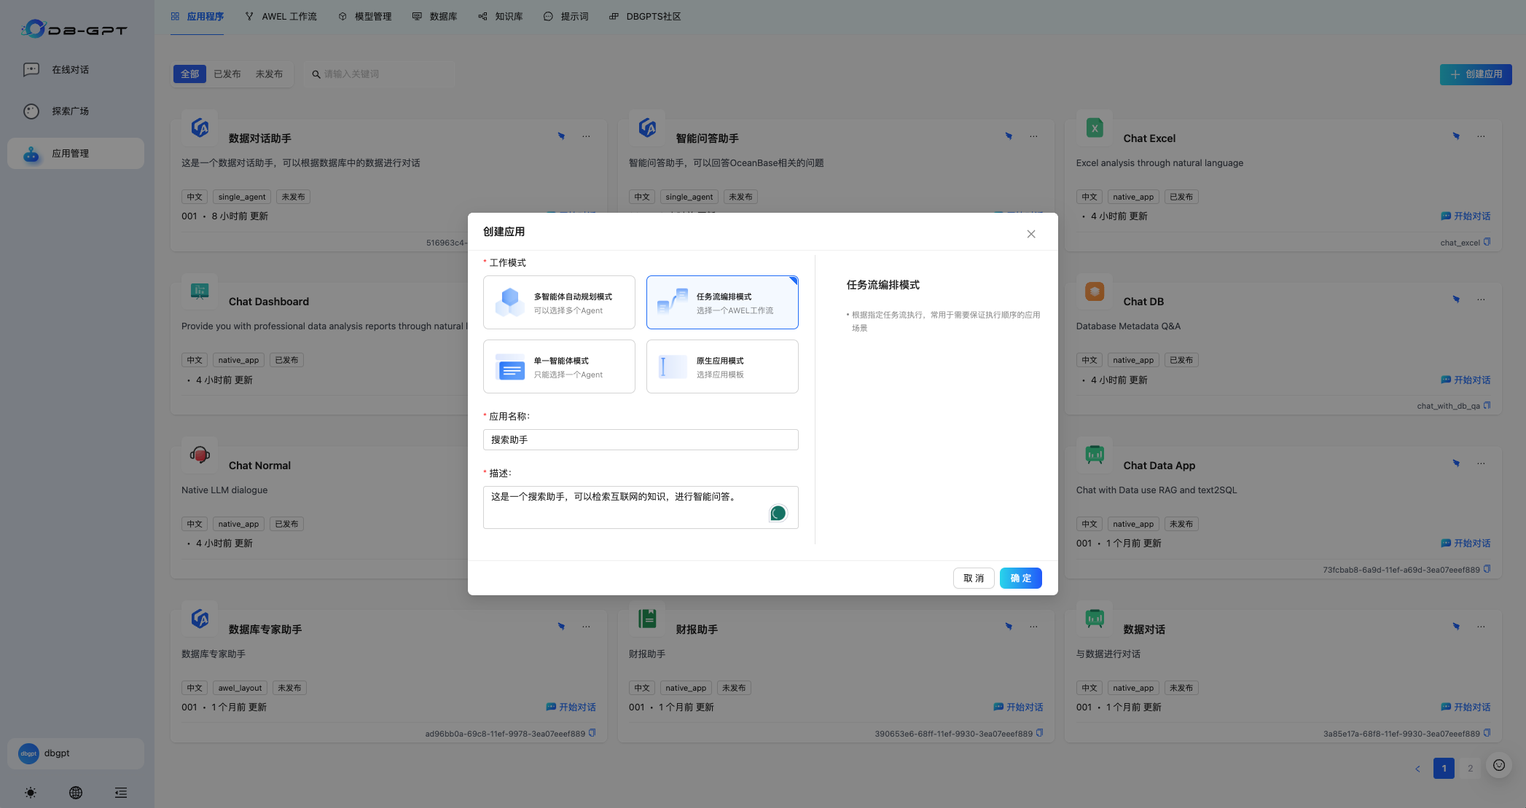
Task: Select 单一智能体模式 work mode
Action: (559, 366)
